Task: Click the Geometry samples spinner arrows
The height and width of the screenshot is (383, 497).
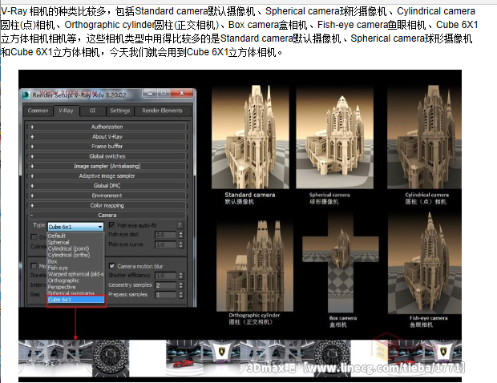Action: (180, 285)
